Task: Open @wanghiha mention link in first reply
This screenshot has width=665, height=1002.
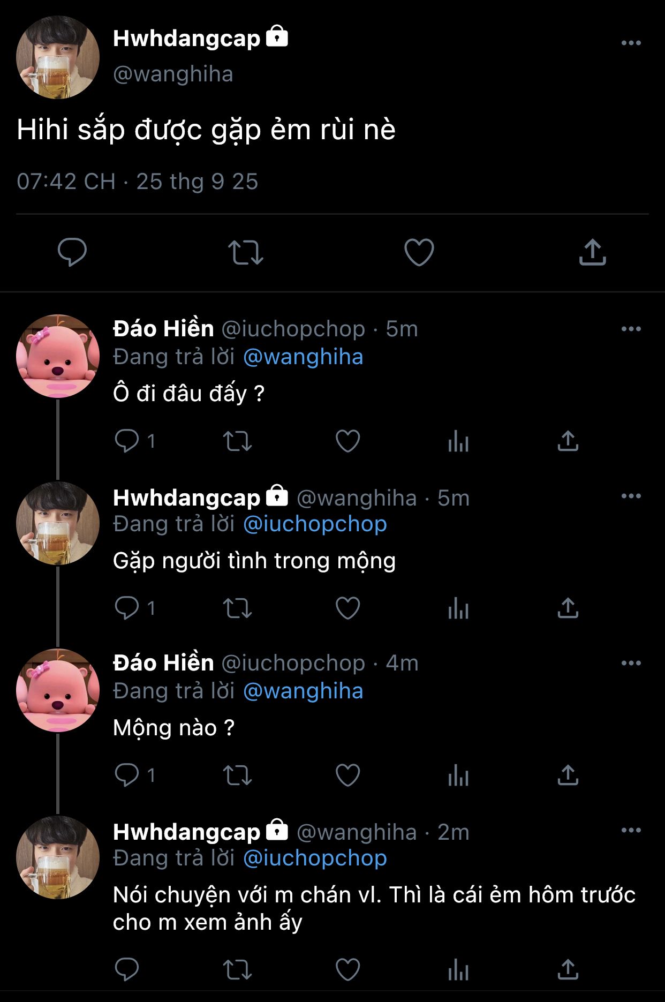Action: [x=303, y=357]
